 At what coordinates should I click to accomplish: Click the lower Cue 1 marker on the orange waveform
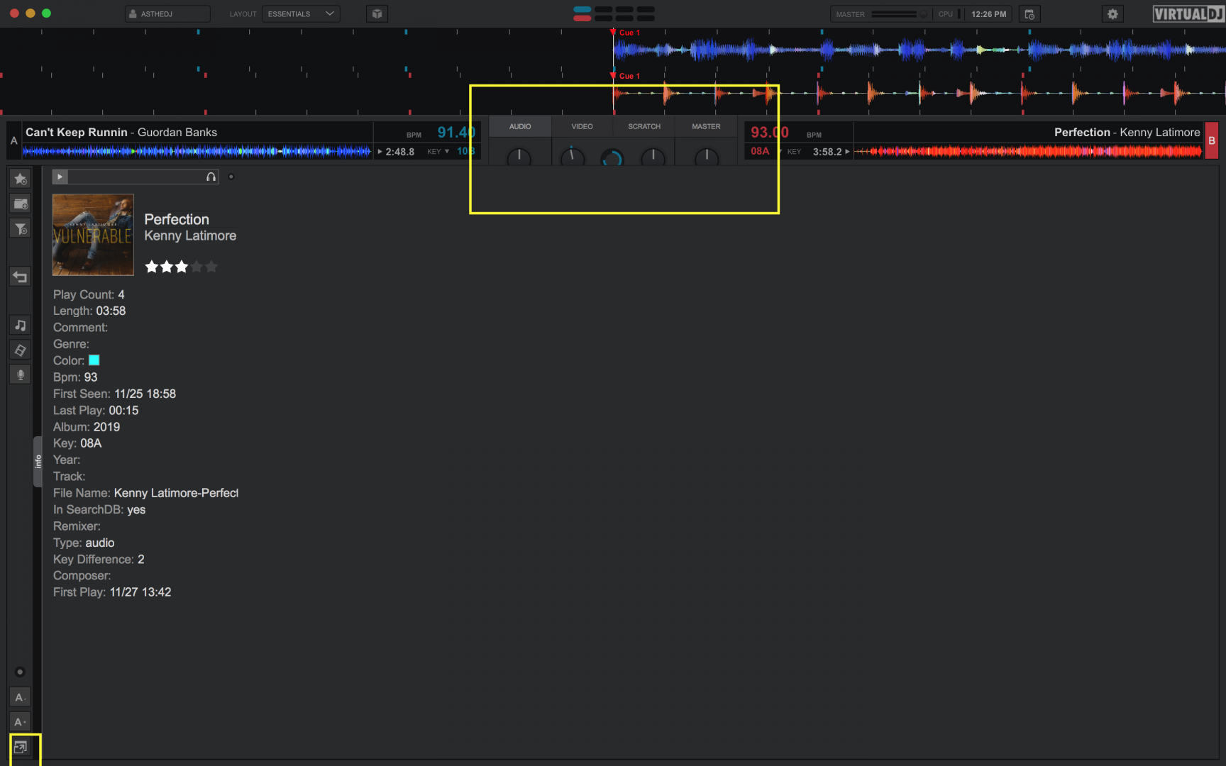click(626, 76)
